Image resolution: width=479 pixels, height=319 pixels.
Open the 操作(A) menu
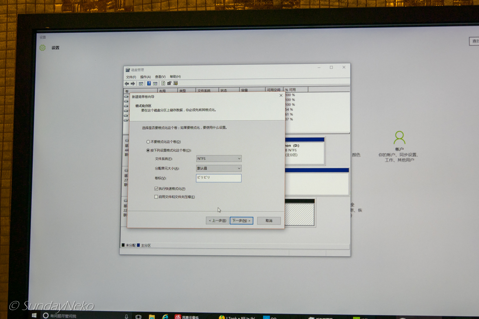coord(145,77)
